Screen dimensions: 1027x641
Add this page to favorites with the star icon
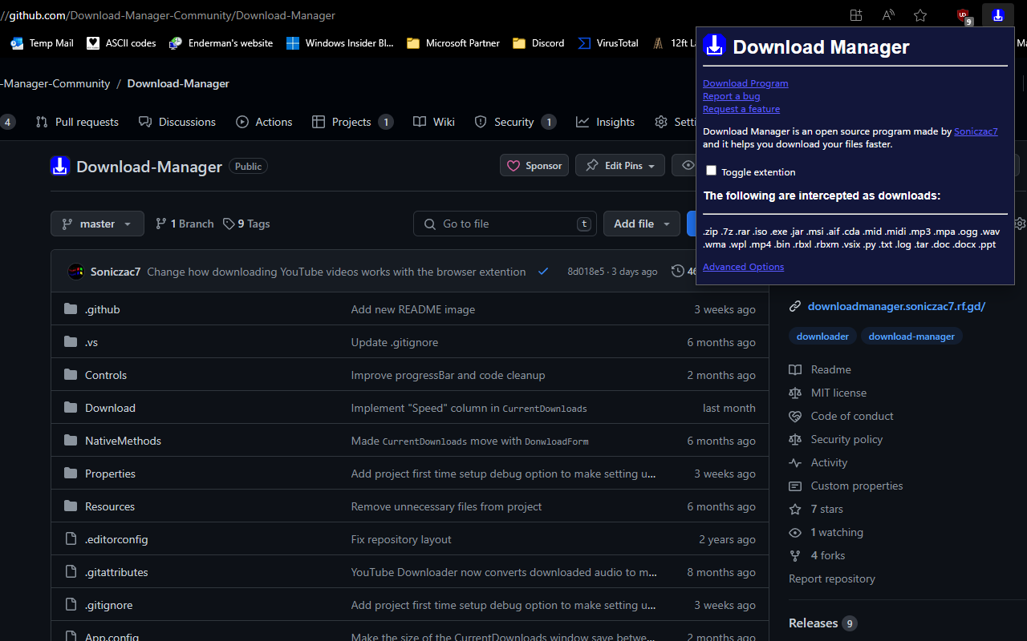[x=920, y=15]
